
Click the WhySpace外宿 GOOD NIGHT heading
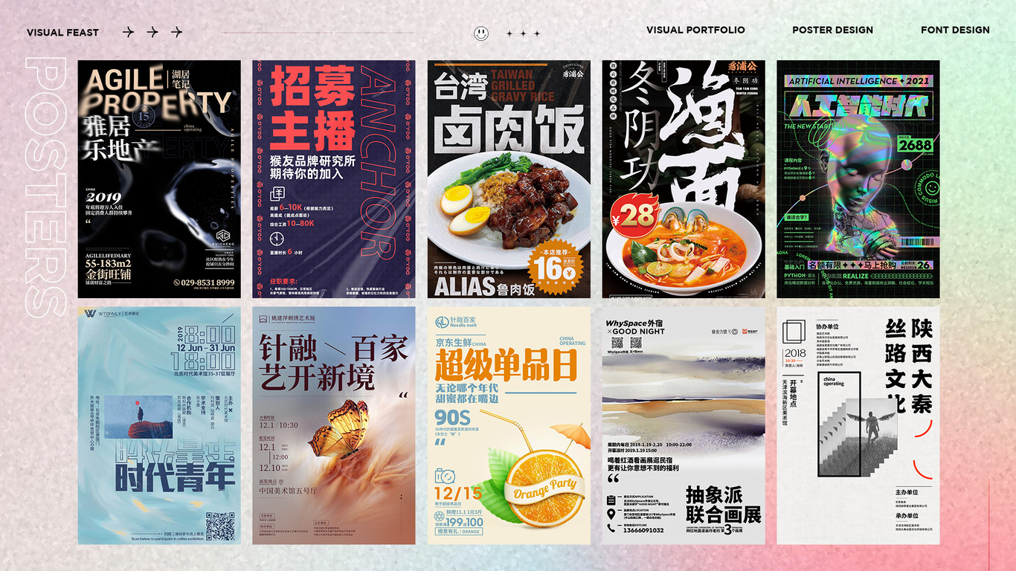[636, 326]
